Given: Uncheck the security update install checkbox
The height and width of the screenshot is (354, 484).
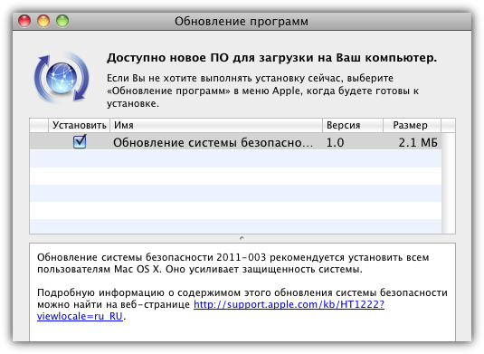Looking at the screenshot, I should click(x=80, y=142).
